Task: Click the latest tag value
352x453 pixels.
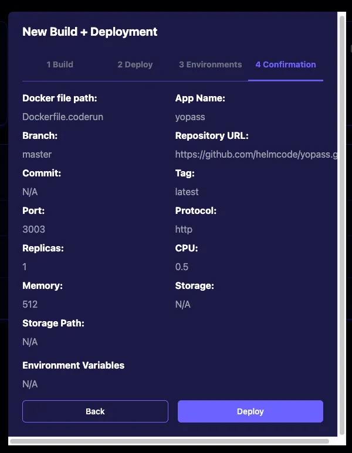Action: [187, 192]
